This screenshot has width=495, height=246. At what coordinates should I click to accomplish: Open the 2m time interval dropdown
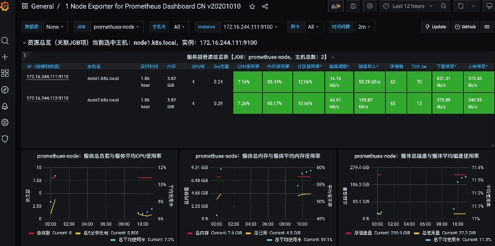[x=365, y=27]
